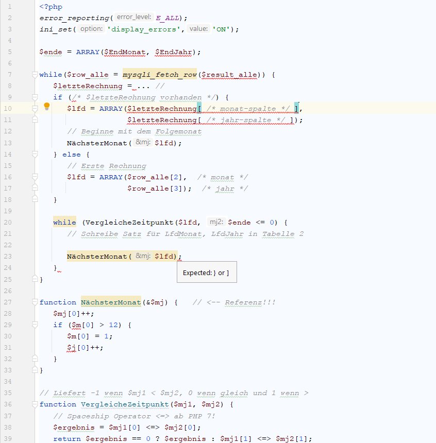Viewport: 436px width, 443px height.
Task: Fold the NächsterMonat function on line 27
Action: pyautogui.click(x=35, y=302)
